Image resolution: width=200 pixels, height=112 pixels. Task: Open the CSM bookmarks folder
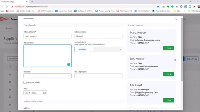coord(177,11)
